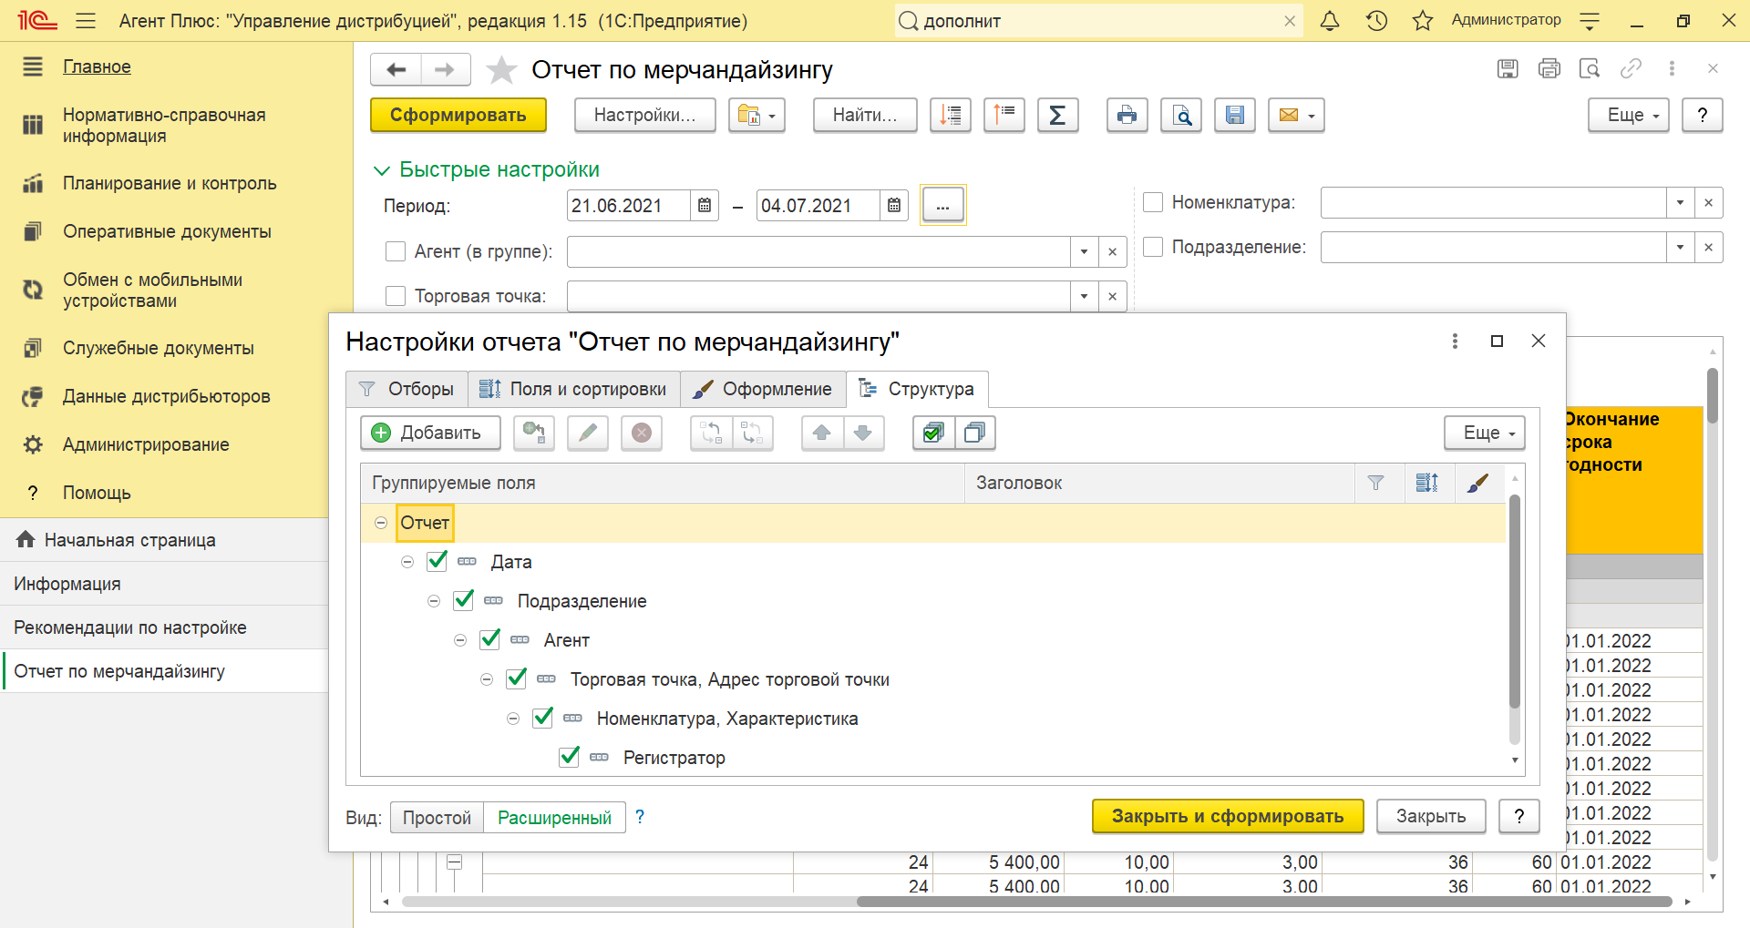Screen dimensions: 1750x928
Task: Click the forward navigation arrow
Action: (445, 69)
